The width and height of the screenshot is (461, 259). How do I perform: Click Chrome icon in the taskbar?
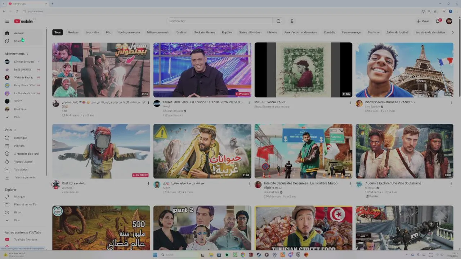click(243, 255)
